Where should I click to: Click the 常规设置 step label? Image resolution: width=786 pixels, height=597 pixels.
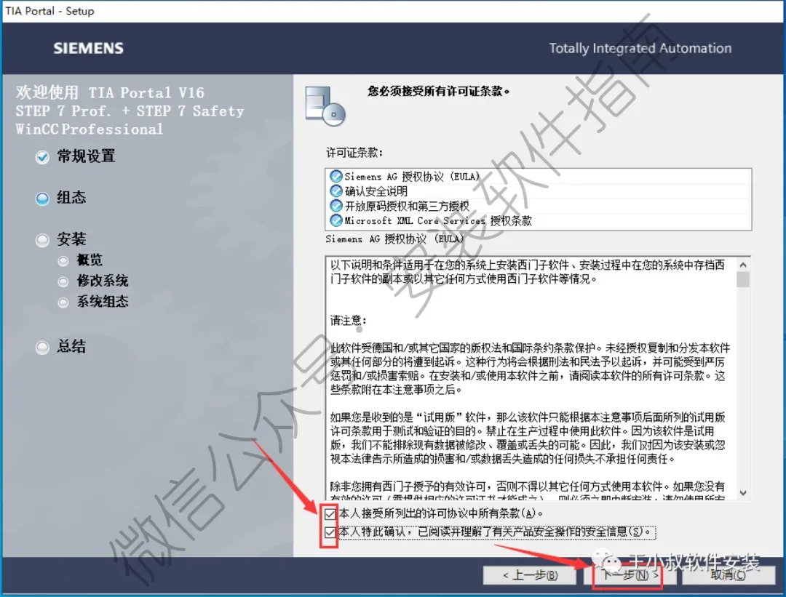tap(86, 156)
